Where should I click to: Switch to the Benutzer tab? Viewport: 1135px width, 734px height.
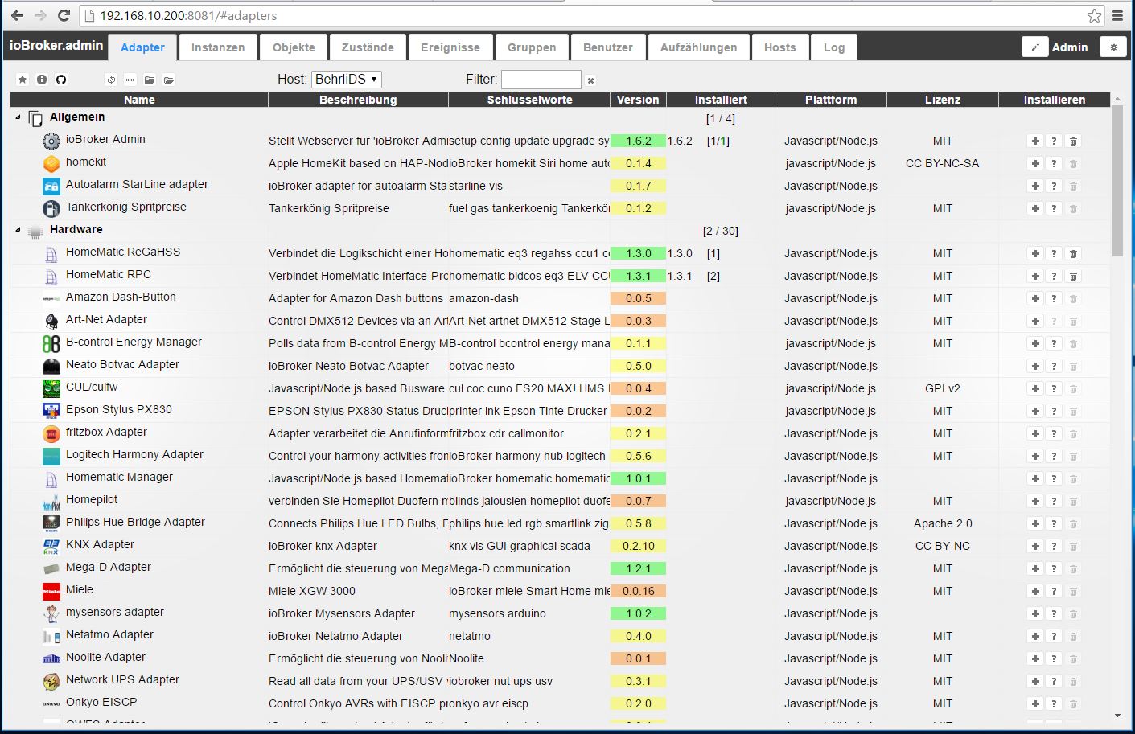click(x=608, y=47)
